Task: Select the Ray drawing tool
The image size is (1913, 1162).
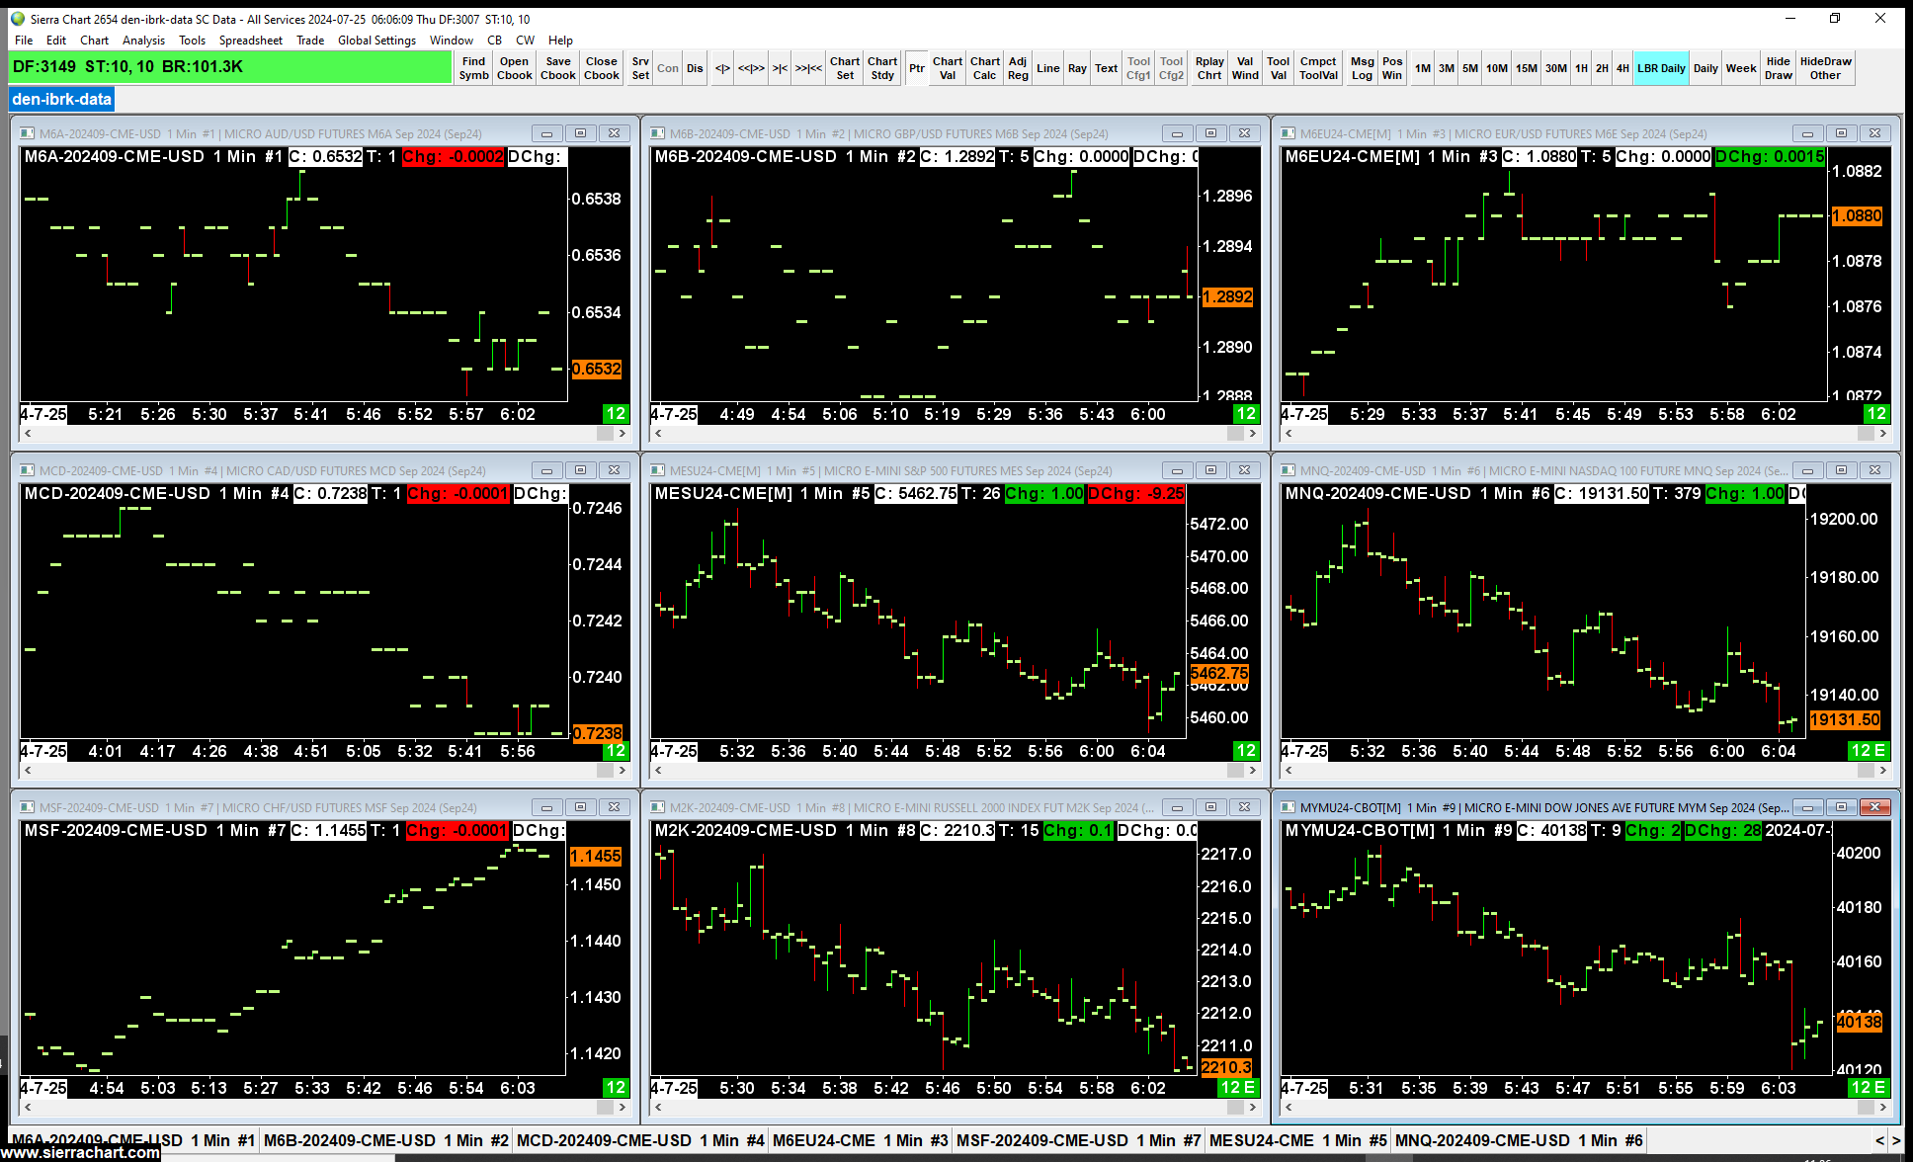Action: pyautogui.click(x=1077, y=68)
